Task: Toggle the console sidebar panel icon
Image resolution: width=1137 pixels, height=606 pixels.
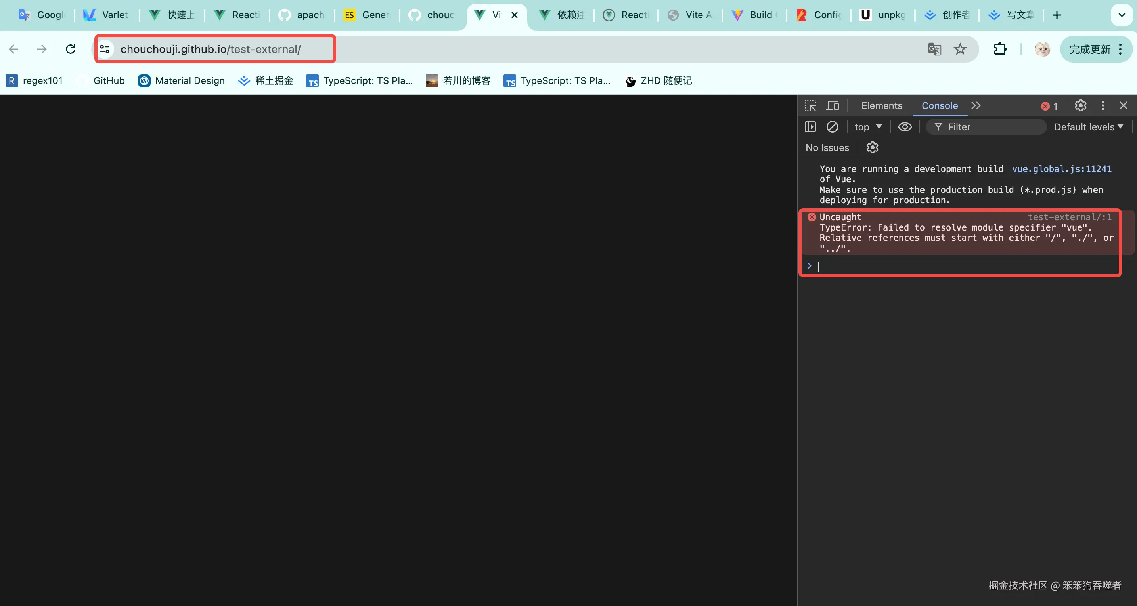Action: pyautogui.click(x=810, y=127)
